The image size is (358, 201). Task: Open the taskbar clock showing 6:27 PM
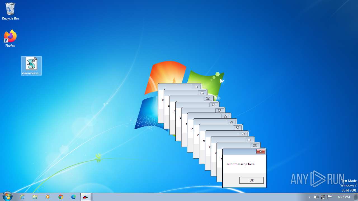click(344, 197)
